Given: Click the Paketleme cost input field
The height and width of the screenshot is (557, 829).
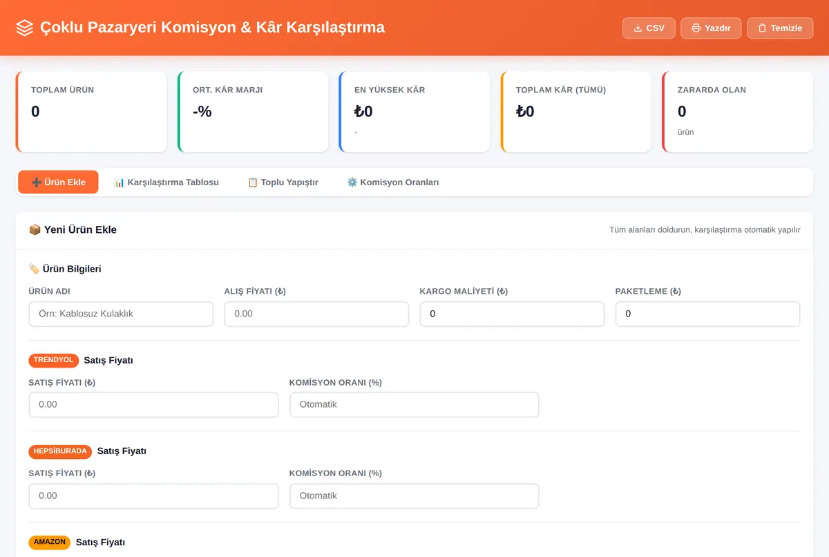Looking at the screenshot, I should (x=707, y=314).
